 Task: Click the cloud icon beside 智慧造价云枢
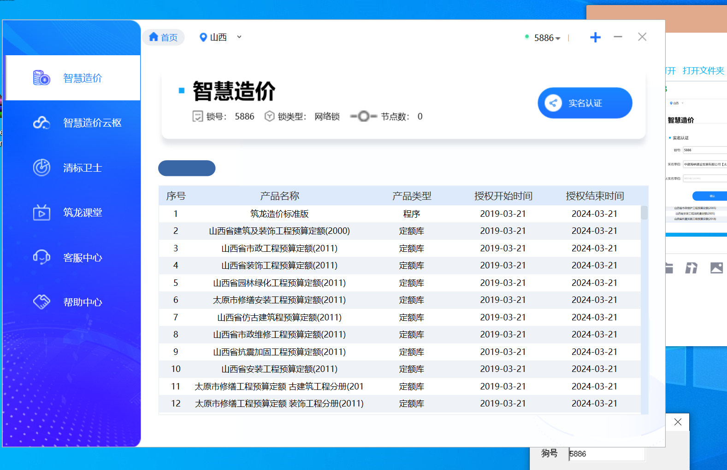tap(41, 122)
